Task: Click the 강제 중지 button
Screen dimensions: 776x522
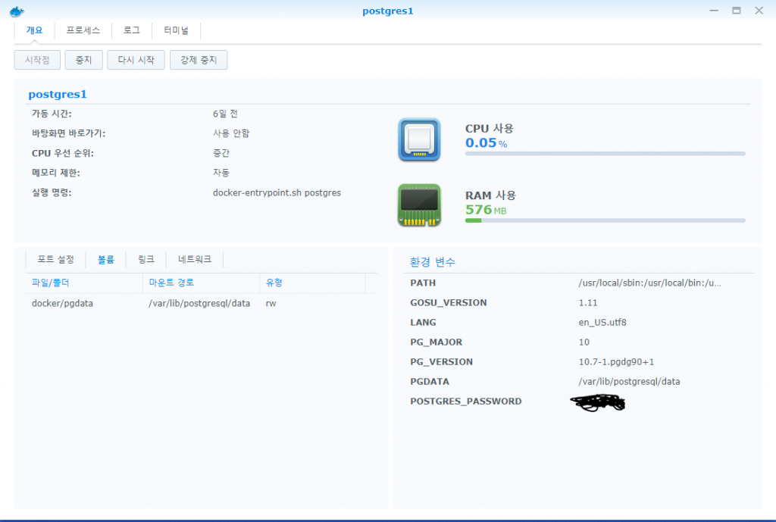Action: tap(199, 60)
